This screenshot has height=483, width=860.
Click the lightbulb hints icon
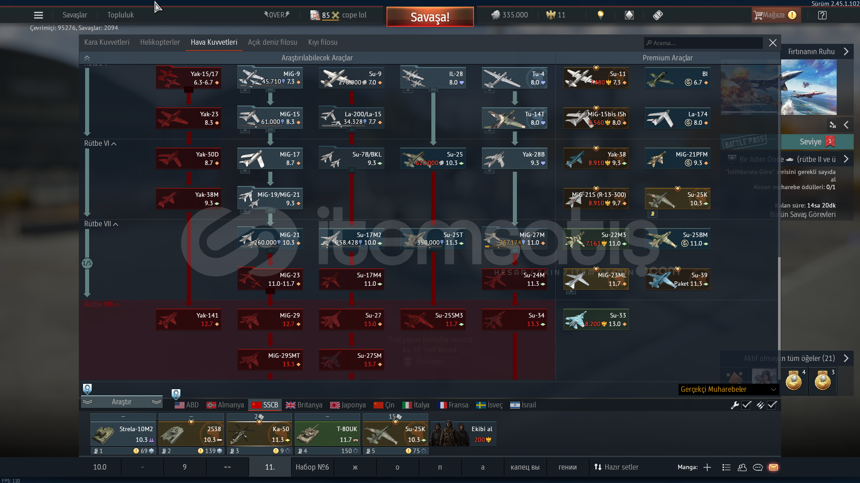[x=601, y=15]
